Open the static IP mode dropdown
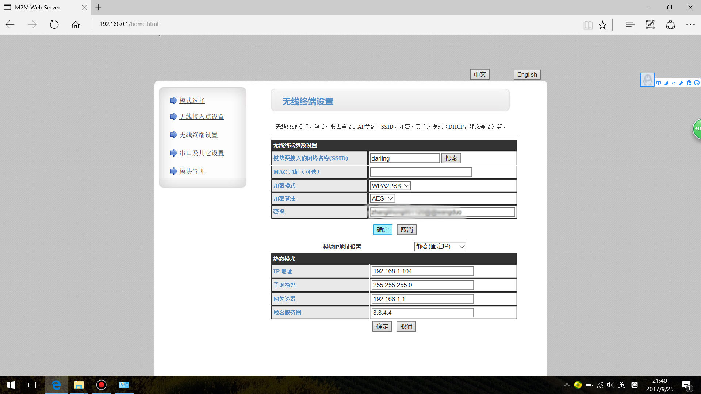701x394 pixels. [x=440, y=247]
